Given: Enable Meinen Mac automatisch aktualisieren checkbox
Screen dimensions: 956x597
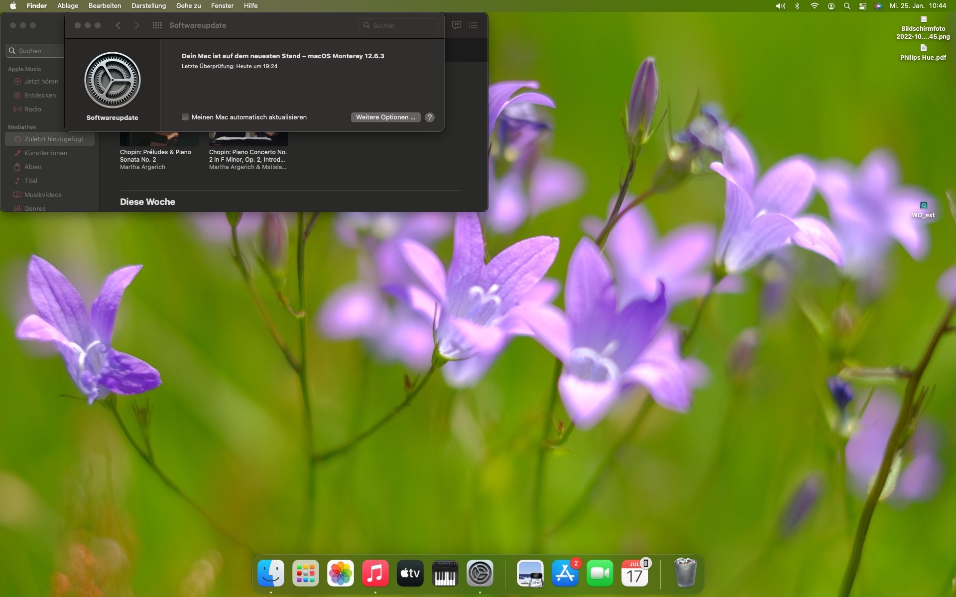Looking at the screenshot, I should 185,117.
